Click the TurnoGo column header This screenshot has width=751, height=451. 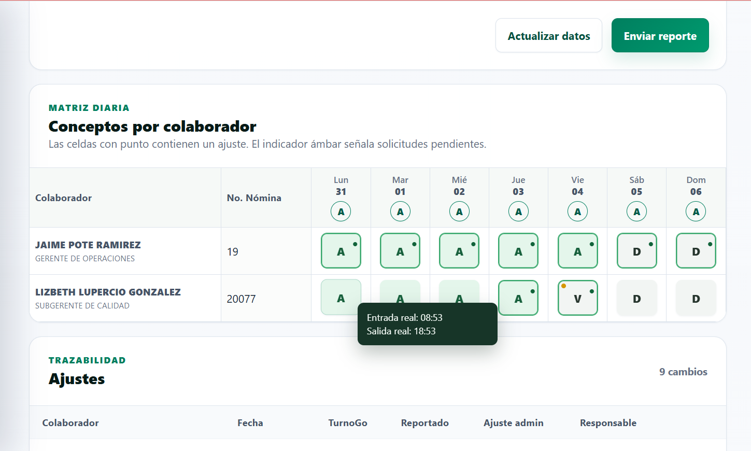[348, 422]
